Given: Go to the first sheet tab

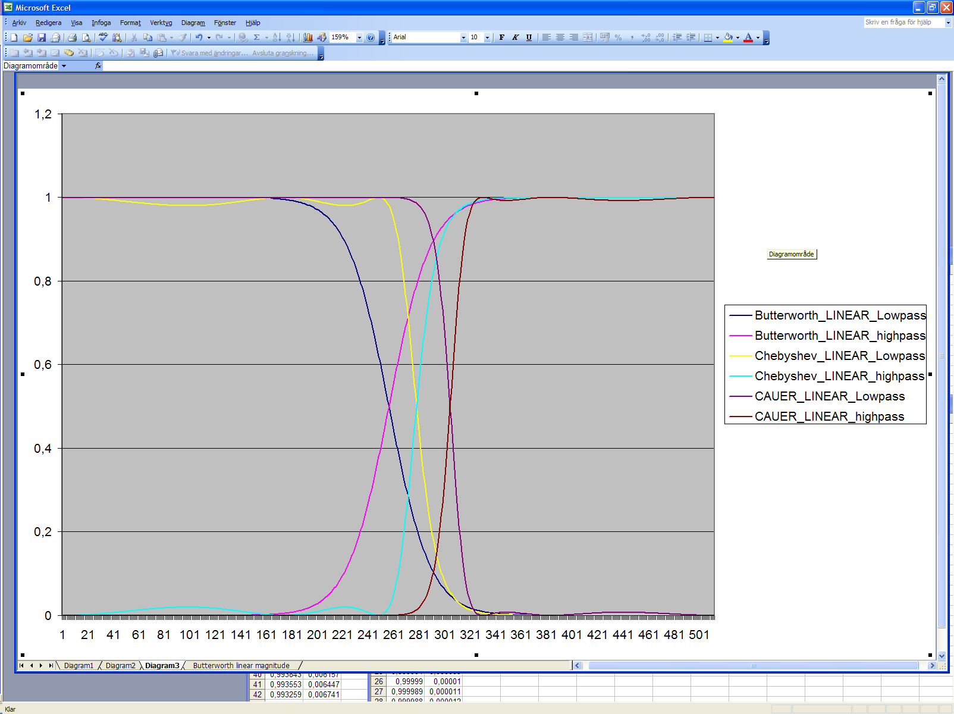Looking at the screenshot, I should [21, 666].
